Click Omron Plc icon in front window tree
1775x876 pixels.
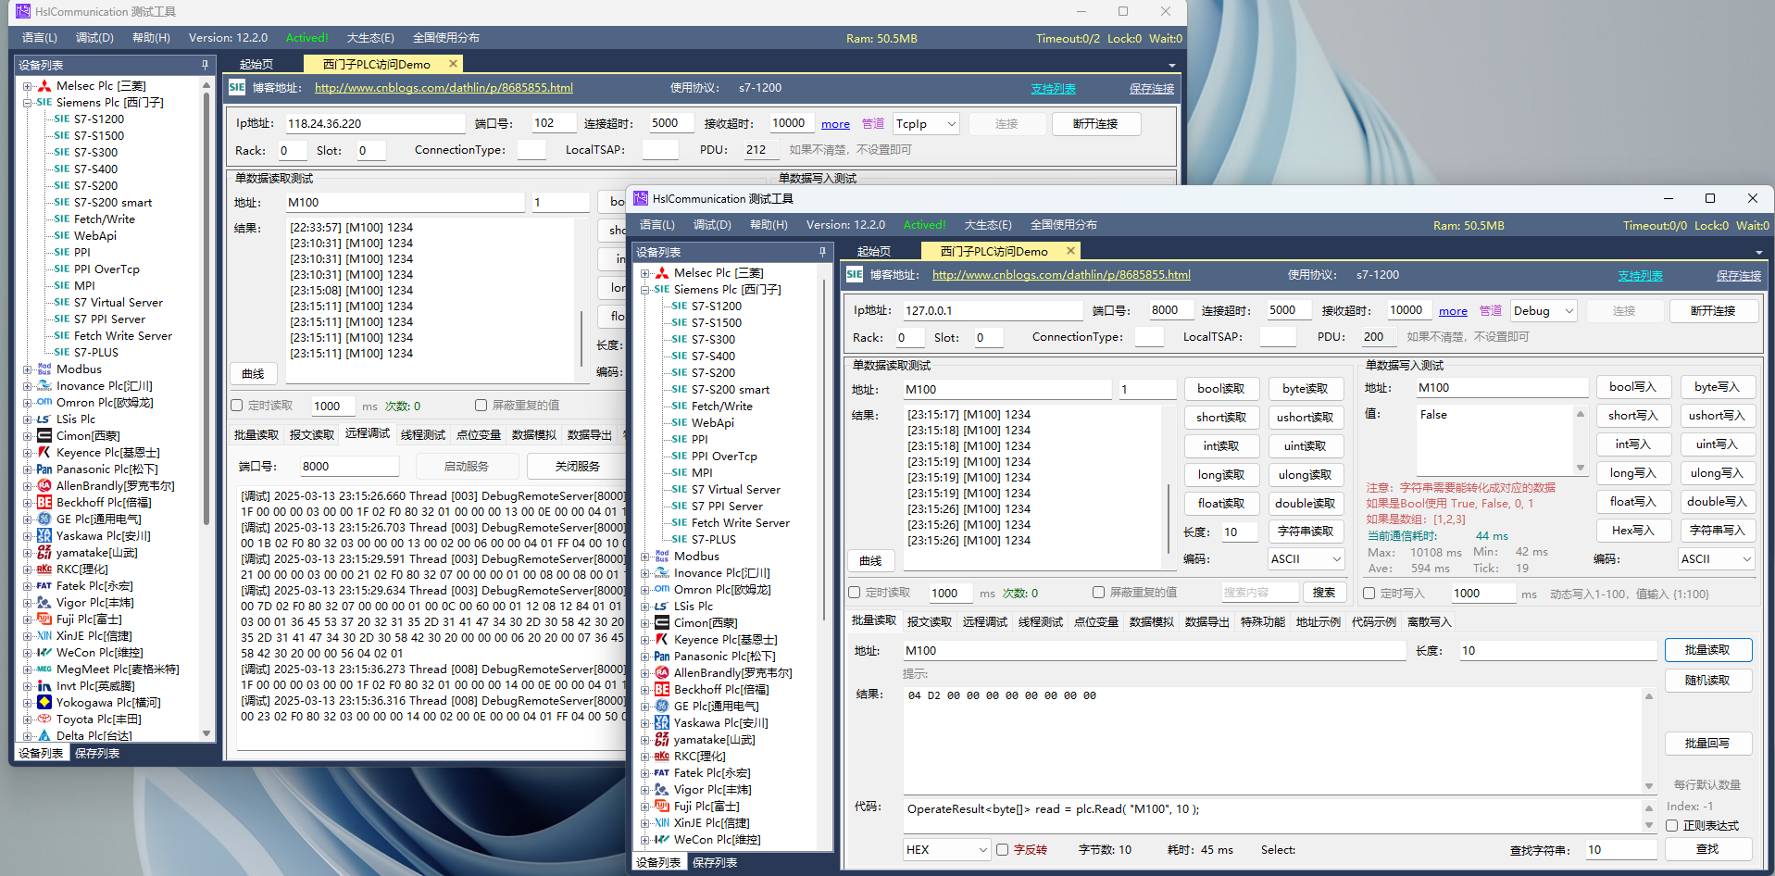click(x=662, y=590)
